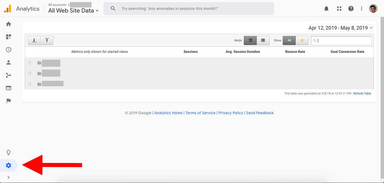Viewport: 384px width, 183px height.
Task: Open the Acquisition reports section
Action: 8,75
